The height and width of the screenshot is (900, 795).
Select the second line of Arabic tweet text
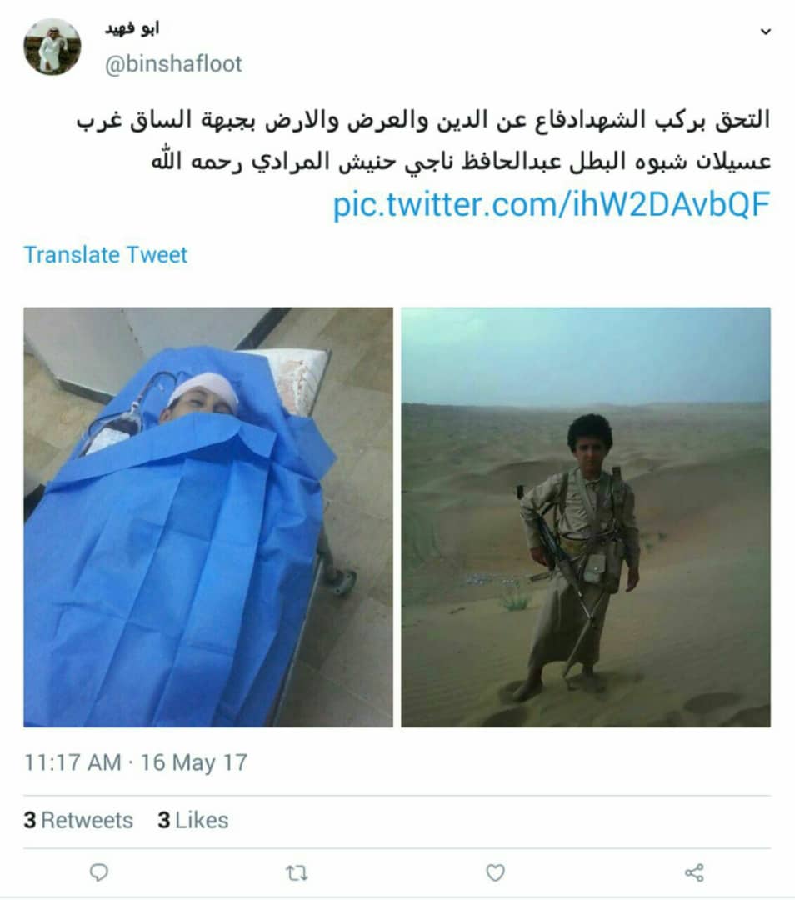[x=461, y=162]
